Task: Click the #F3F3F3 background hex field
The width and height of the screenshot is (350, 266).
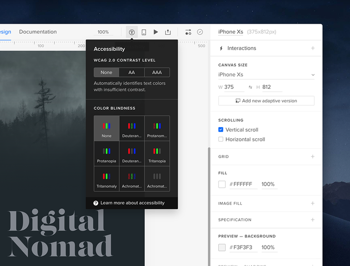Action: [x=243, y=247]
